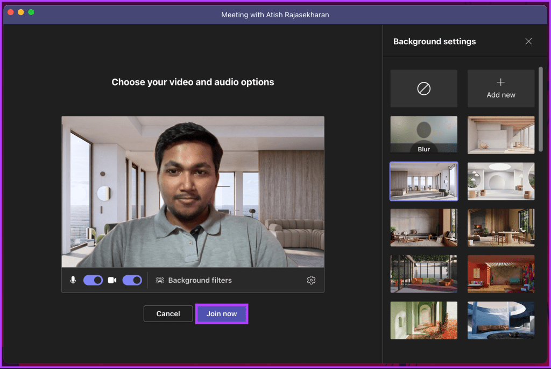Toggle the microphone switch off

point(93,280)
